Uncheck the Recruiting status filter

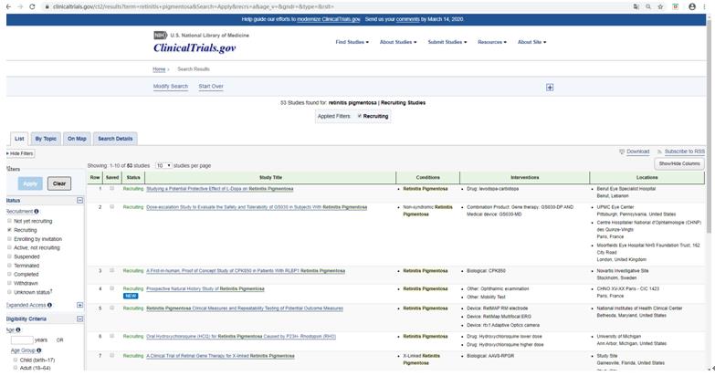[x=9, y=230]
